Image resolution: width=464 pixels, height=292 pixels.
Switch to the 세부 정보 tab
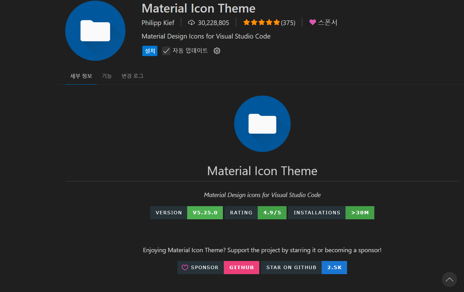point(81,76)
